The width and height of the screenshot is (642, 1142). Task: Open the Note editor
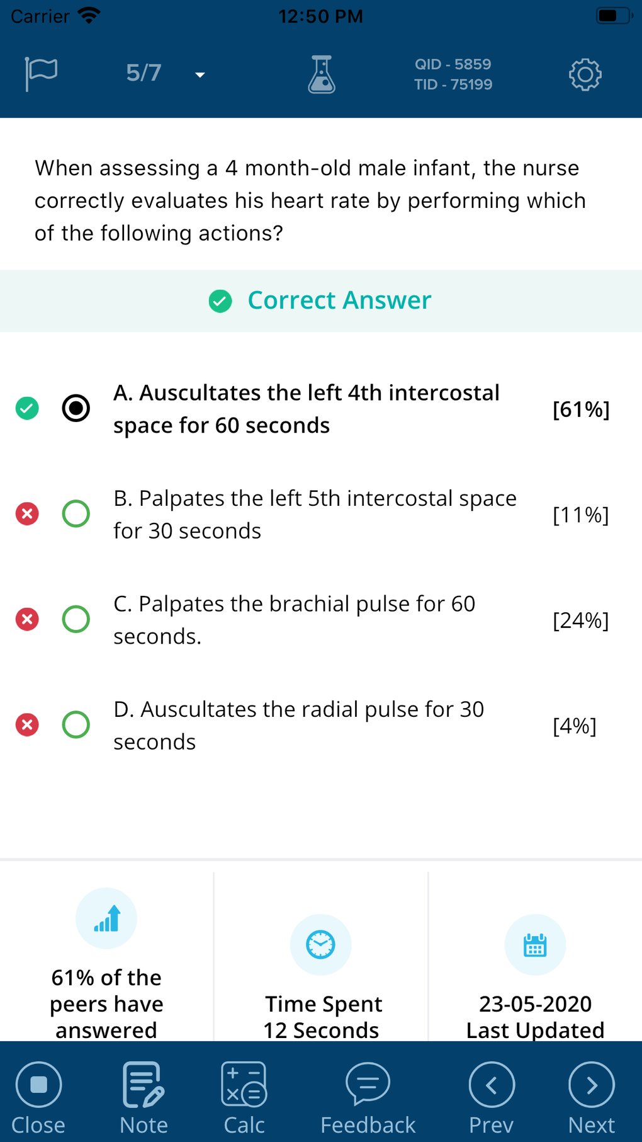coord(144,1097)
